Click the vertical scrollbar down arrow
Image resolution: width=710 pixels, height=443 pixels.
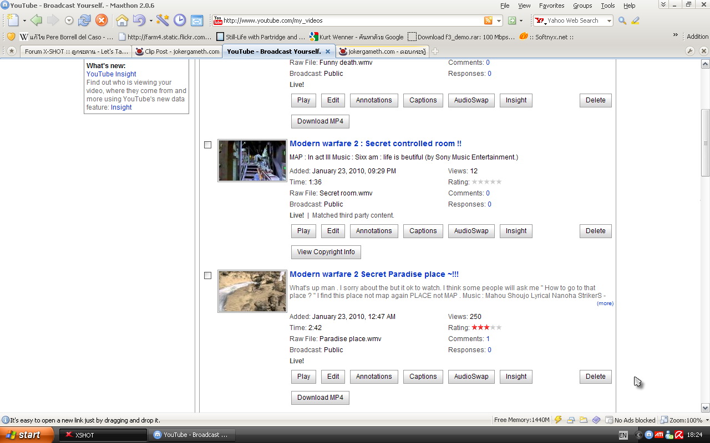coord(705,408)
